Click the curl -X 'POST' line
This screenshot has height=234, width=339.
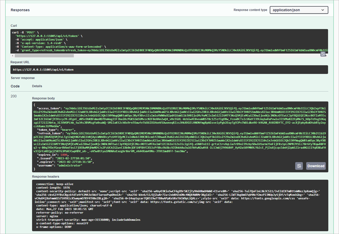pyautogui.click(x=25, y=32)
